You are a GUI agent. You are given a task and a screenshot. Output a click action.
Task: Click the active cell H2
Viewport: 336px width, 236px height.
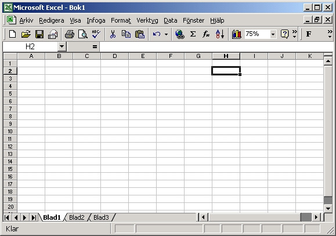point(226,71)
